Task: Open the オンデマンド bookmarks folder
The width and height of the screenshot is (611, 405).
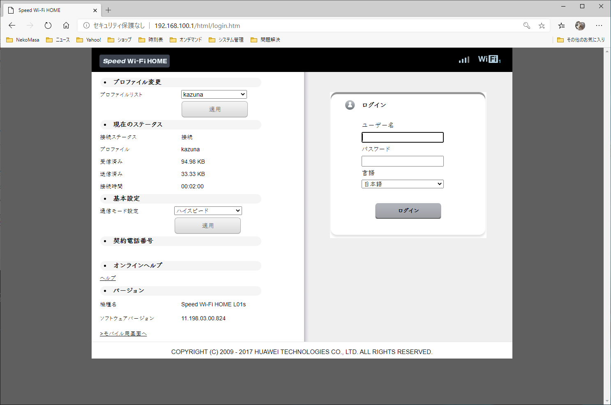Action: [x=186, y=40]
